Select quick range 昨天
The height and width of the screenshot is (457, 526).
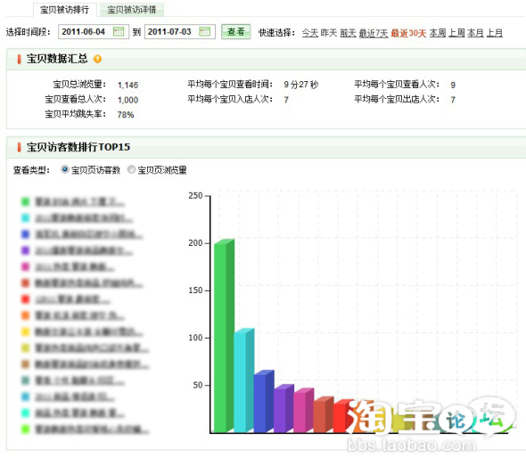point(329,33)
